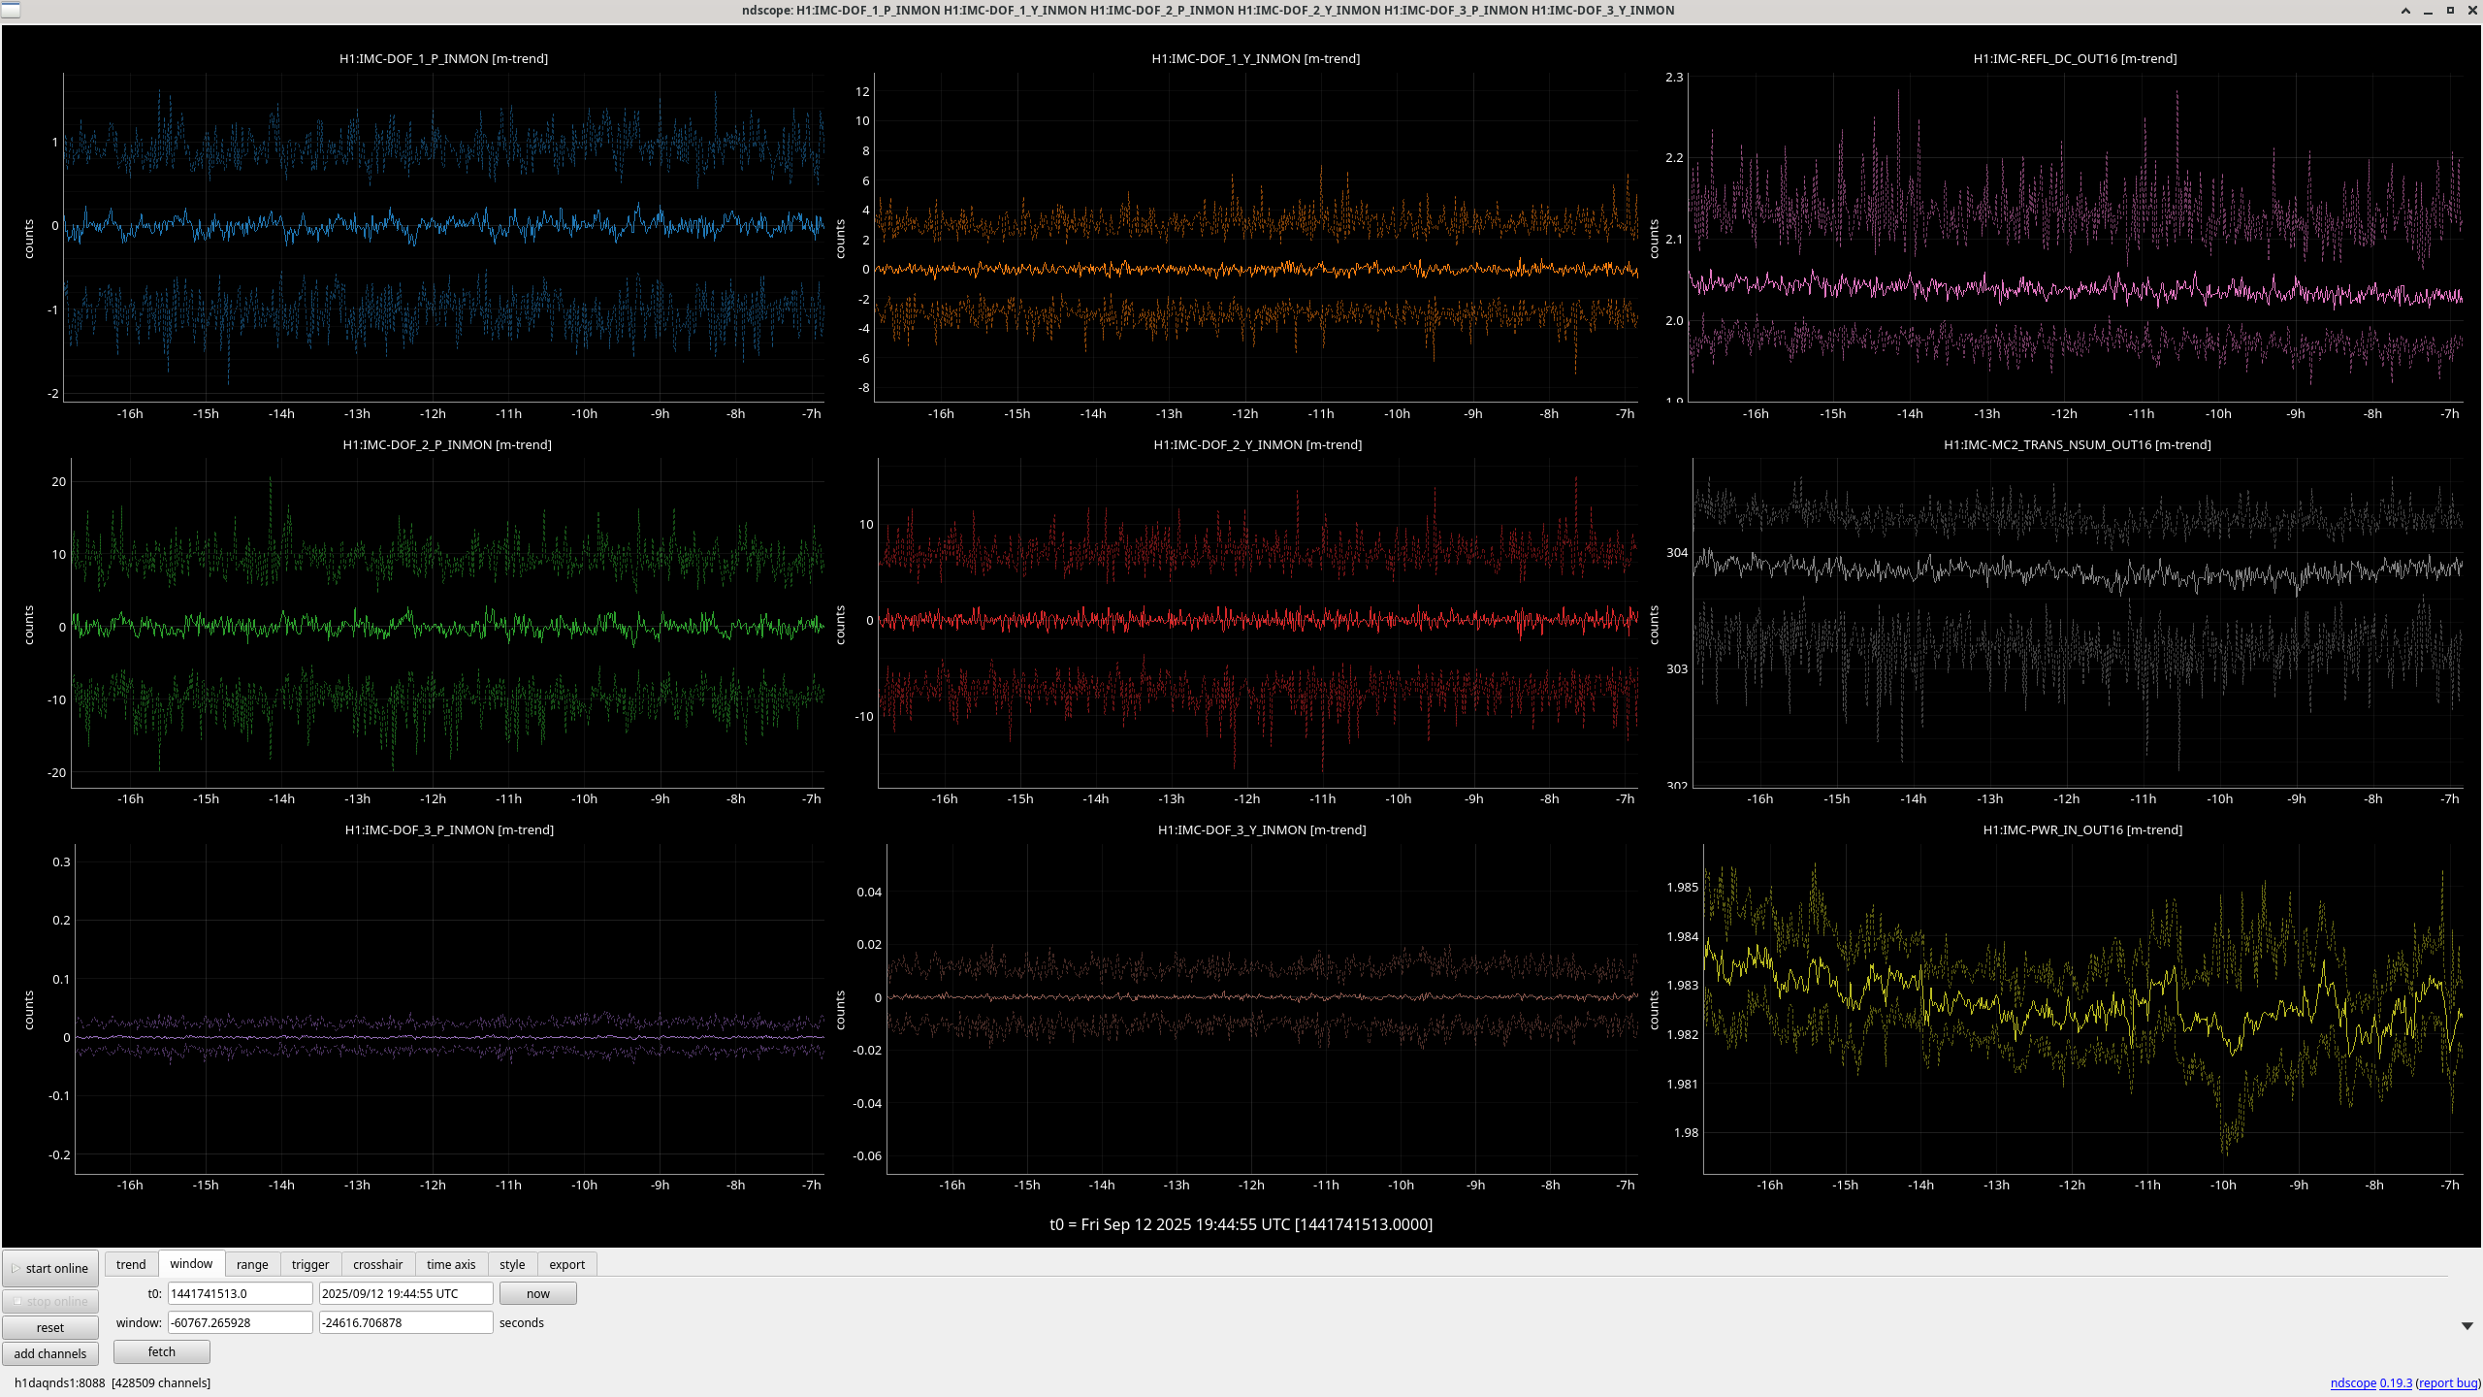
Task: Click add channels button
Action: coord(50,1353)
